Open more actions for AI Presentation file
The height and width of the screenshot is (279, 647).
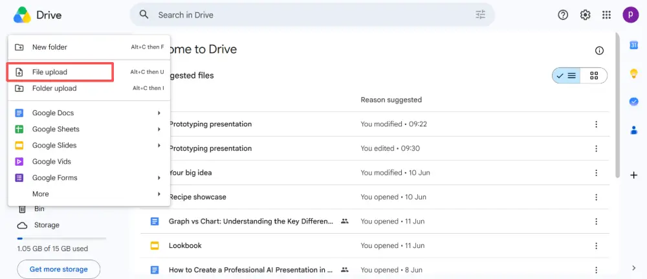click(x=596, y=271)
